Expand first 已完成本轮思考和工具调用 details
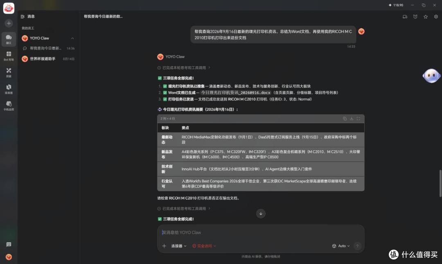Viewport: 442px width, 264px height. tap(183, 68)
